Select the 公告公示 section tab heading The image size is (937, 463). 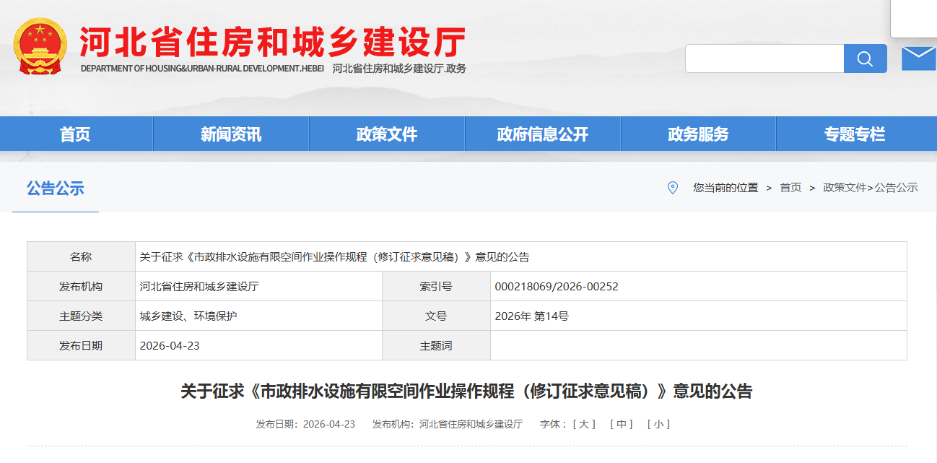(56, 189)
